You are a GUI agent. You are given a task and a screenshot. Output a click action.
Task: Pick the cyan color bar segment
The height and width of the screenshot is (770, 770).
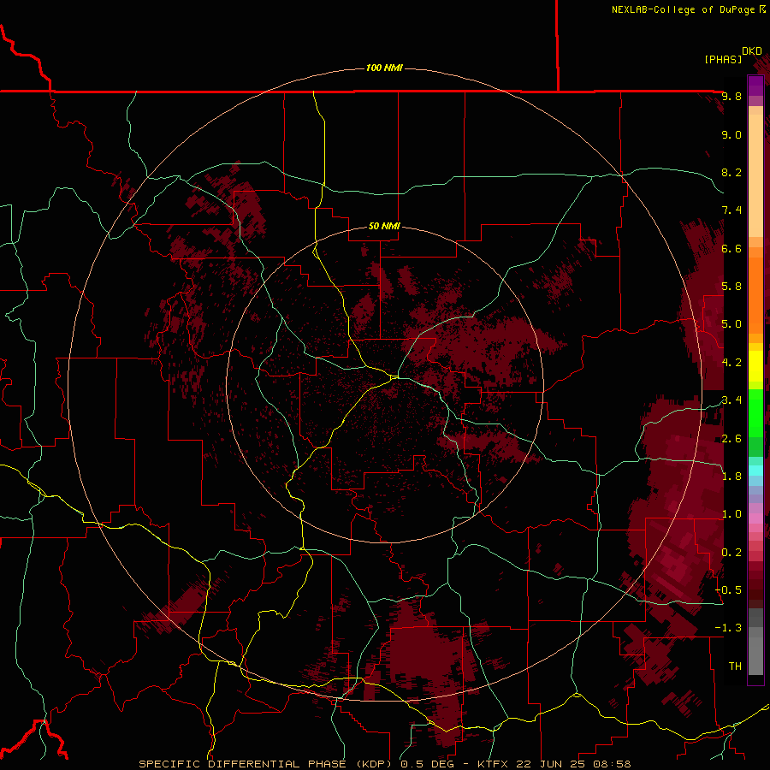click(x=755, y=471)
